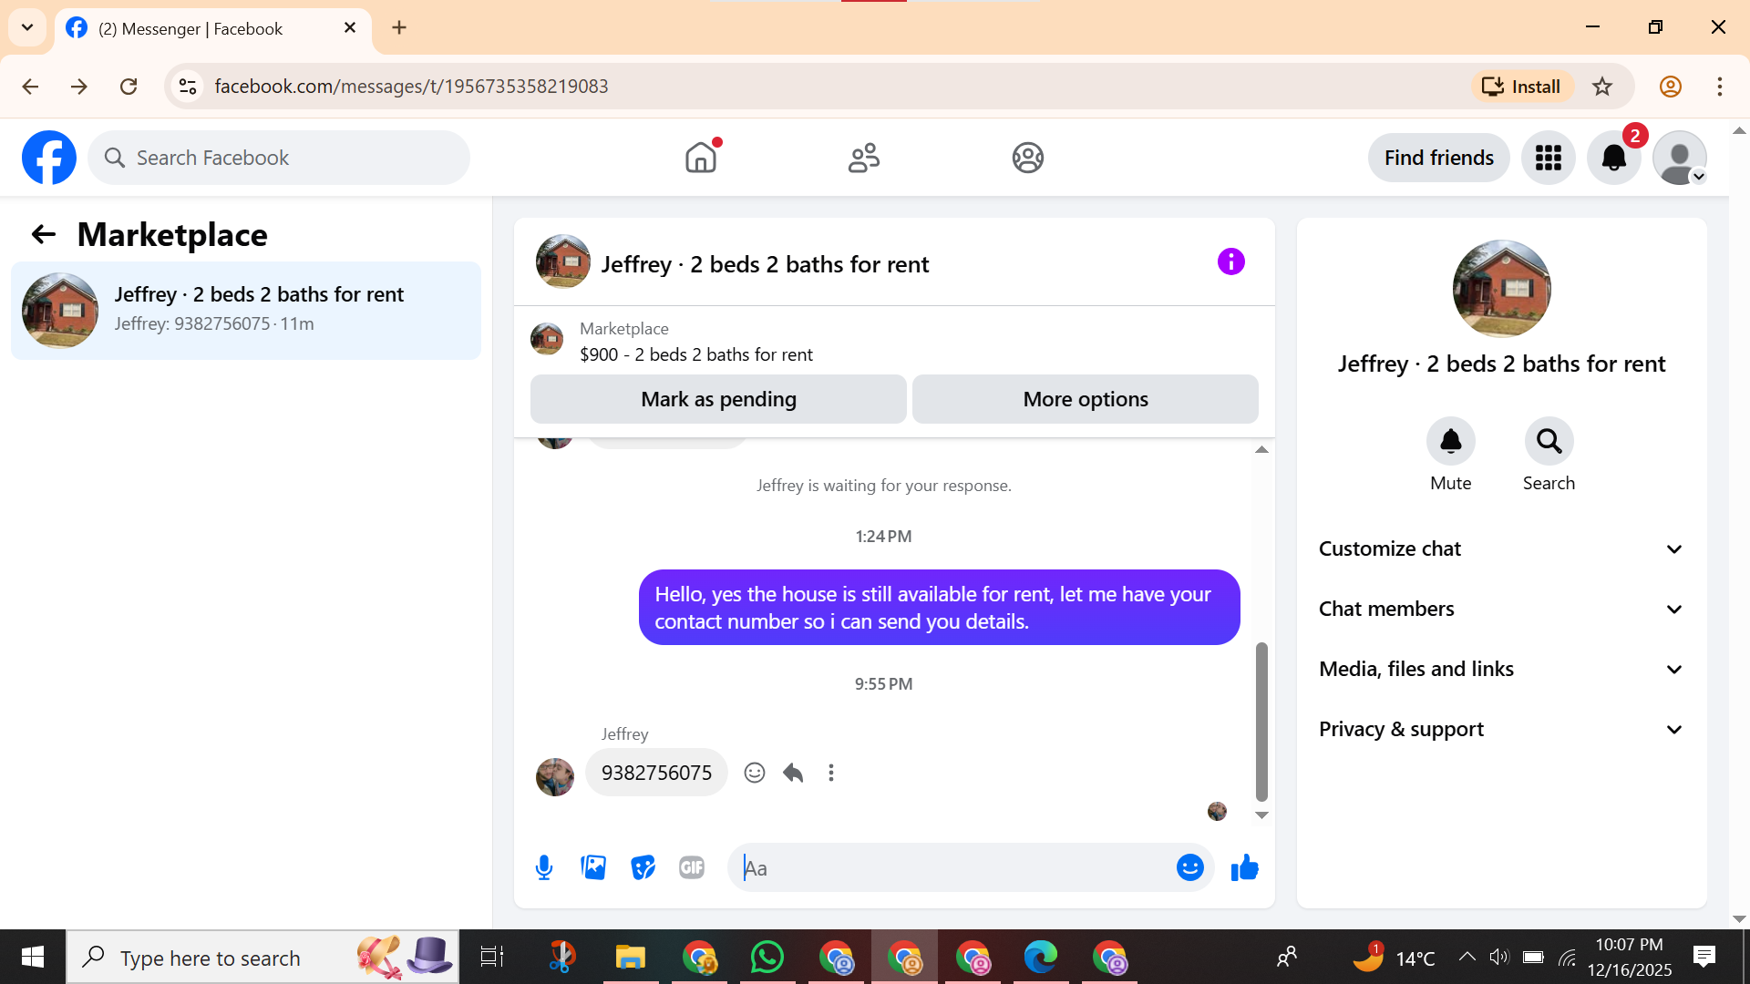Send a thumbs up like
Screen dimensions: 1750x984
(1244, 867)
